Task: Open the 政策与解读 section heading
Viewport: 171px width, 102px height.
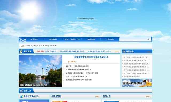Action: (x=56, y=96)
